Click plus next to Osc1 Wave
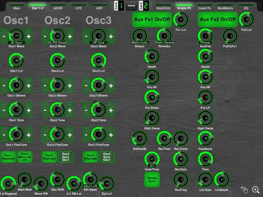This screenshot has height=197, width=263. [x=29, y=36]
